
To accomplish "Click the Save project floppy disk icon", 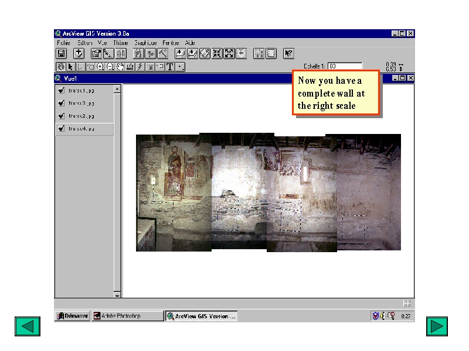I will coord(62,54).
